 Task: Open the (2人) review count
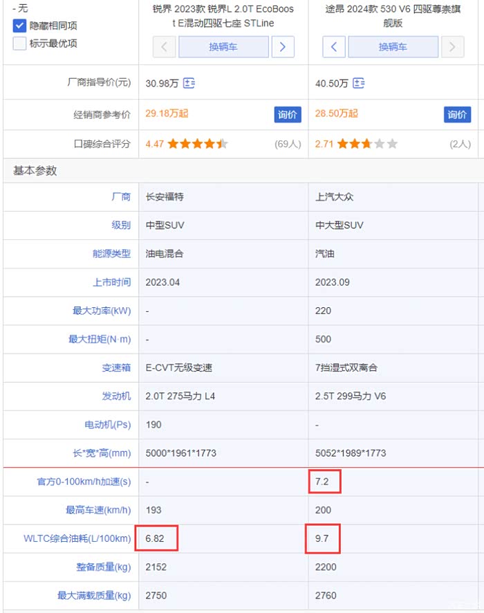tap(460, 144)
